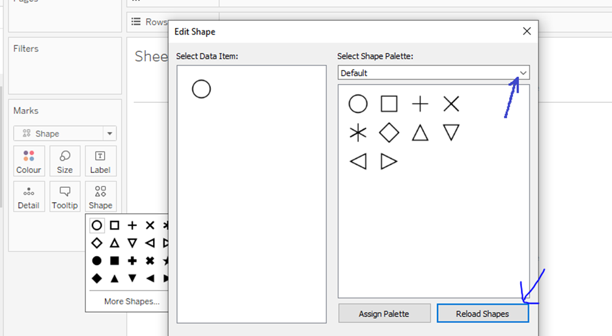
Task: Choose the thin X in the Marks shape popup
Action: [150, 226]
